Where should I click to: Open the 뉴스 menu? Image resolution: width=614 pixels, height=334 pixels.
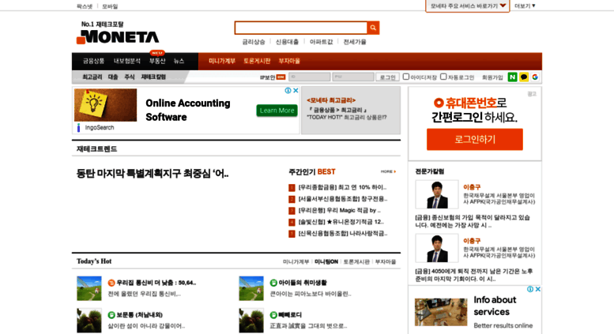[179, 61]
